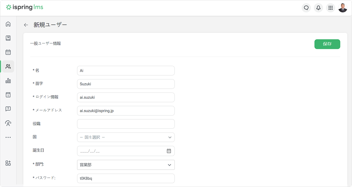Open the chat bubble icon in header
Image resolution: width=352 pixels, height=187 pixels.
pos(306,8)
